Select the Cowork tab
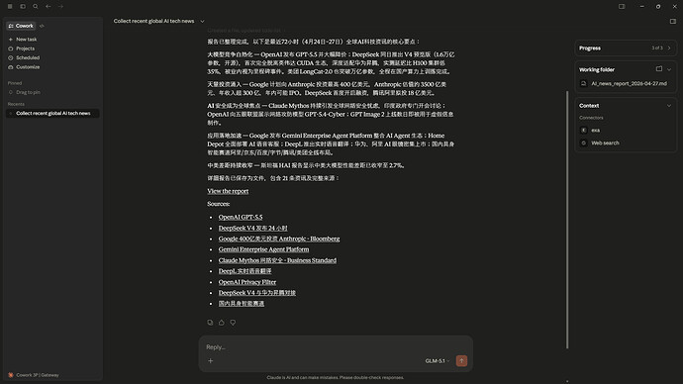The width and height of the screenshot is (683, 384). pyautogui.click(x=21, y=26)
